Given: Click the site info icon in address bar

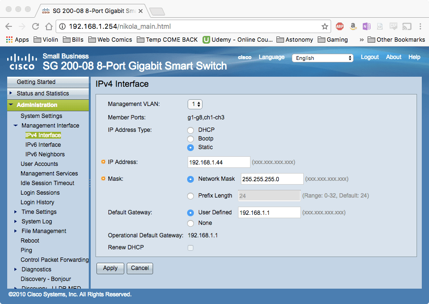Looking at the screenshot, I should tap(62, 26).
